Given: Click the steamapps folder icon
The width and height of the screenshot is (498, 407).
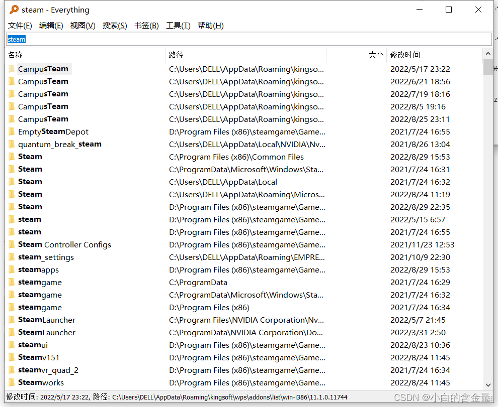Looking at the screenshot, I should [12, 270].
